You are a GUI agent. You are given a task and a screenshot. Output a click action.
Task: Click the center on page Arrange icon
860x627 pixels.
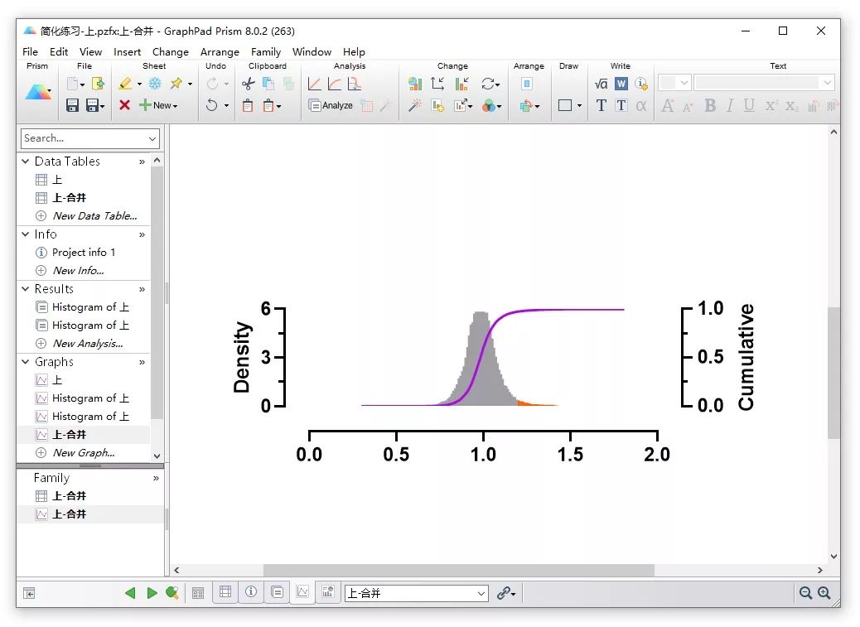click(x=527, y=84)
